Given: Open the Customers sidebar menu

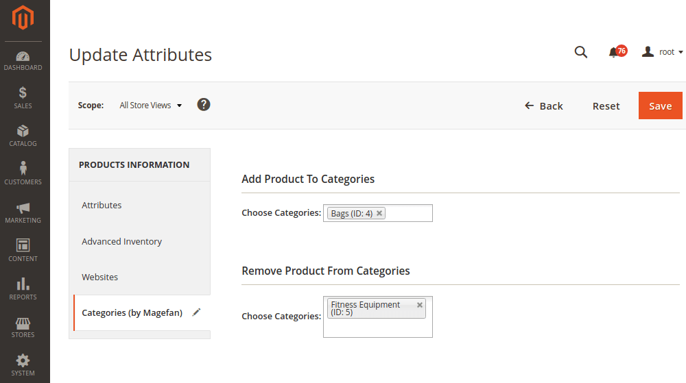Looking at the screenshot, I should pyautogui.click(x=23, y=173).
